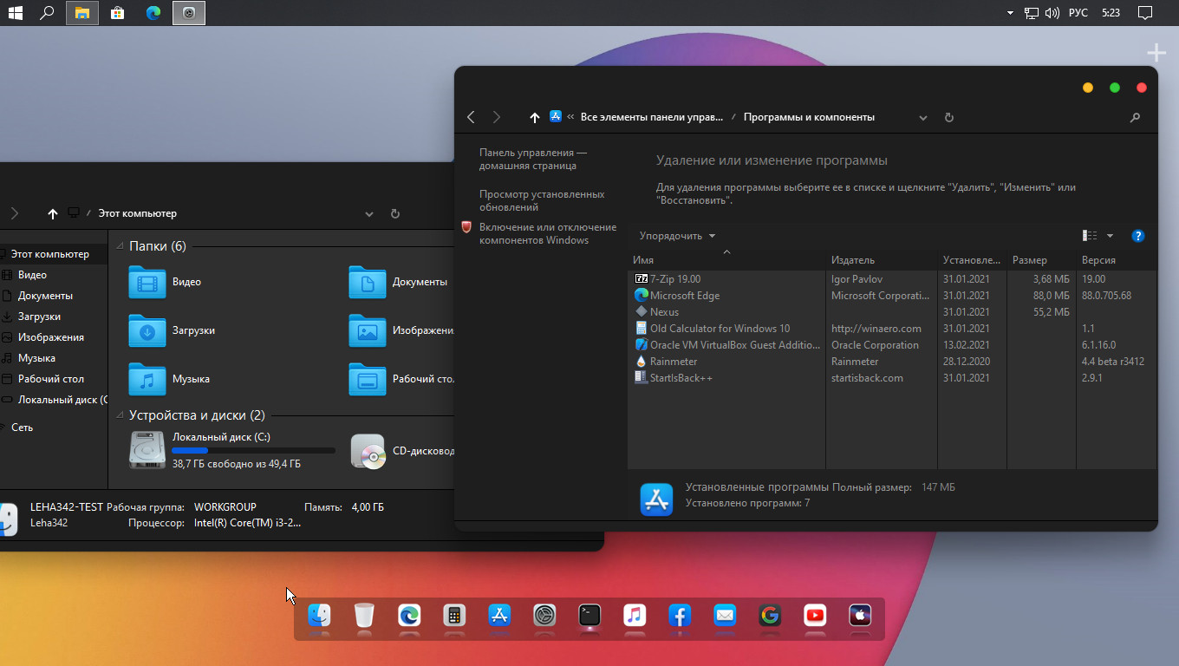Open the Упорядочить dropdown
The width and height of the screenshot is (1179, 666).
[x=678, y=236]
